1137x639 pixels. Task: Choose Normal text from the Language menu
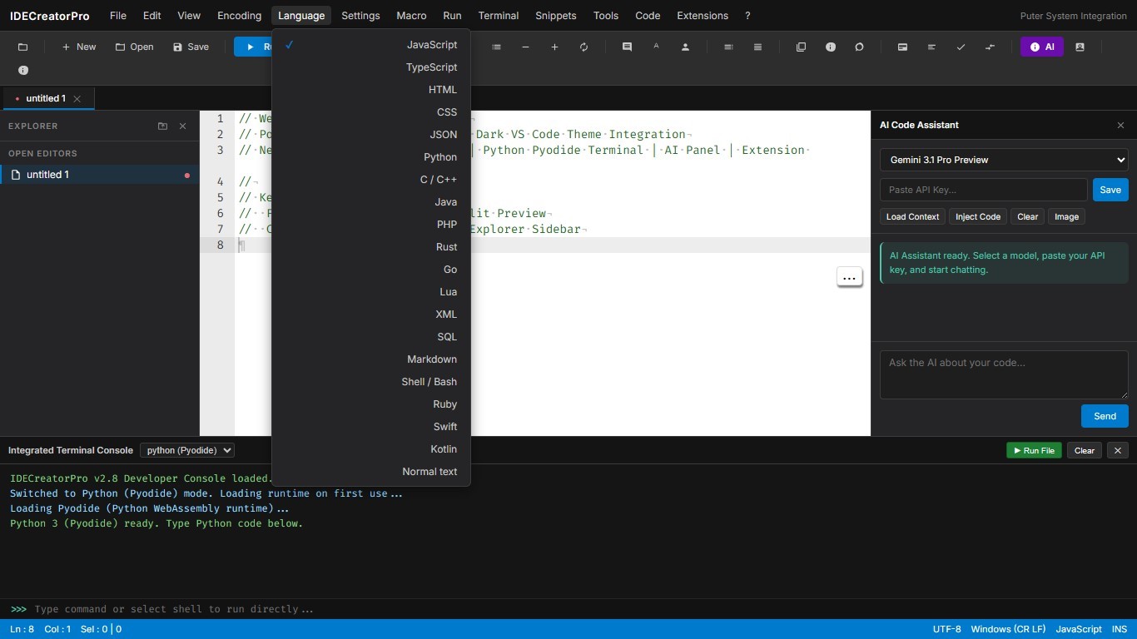click(x=371, y=472)
